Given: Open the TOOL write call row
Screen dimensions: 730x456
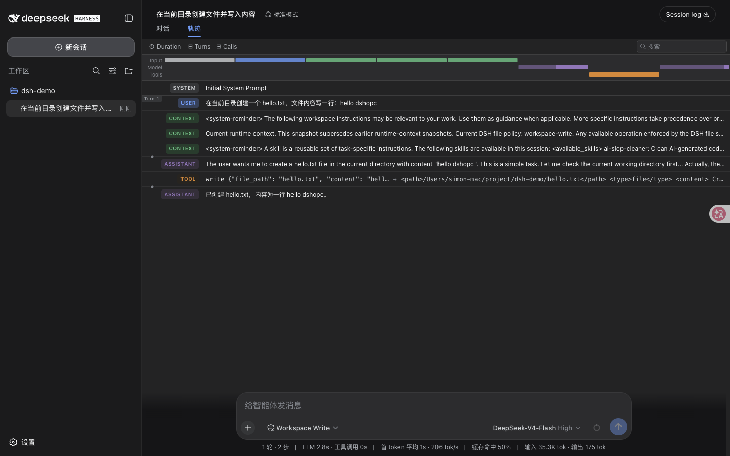Looking at the screenshot, I should tap(436, 179).
